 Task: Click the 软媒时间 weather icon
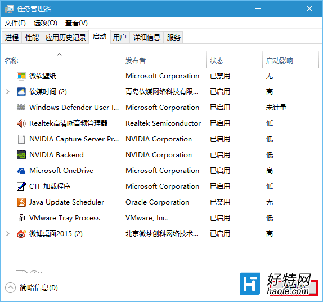tap(21, 92)
